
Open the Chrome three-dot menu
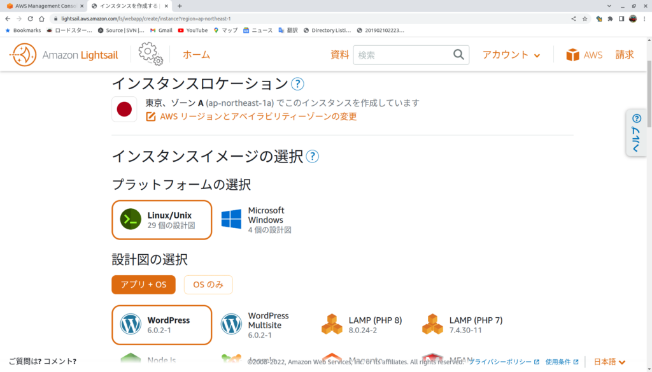point(644,18)
